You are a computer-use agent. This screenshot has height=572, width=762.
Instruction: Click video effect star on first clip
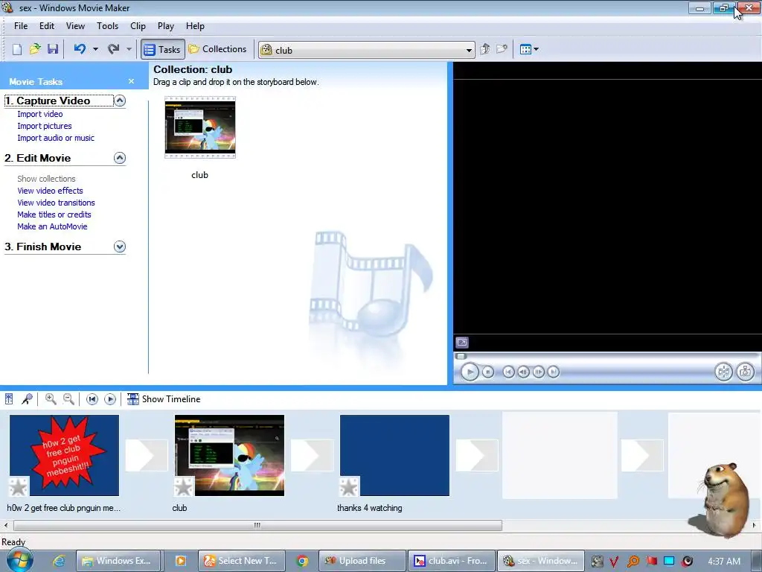click(x=19, y=486)
